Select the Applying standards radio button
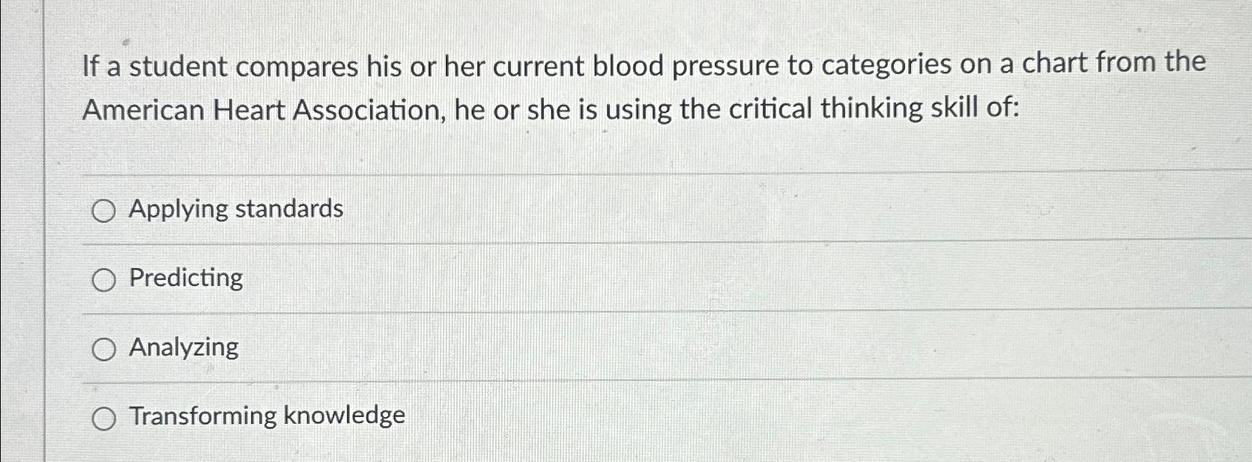Viewport: 1252px width, 462px height. 104,210
